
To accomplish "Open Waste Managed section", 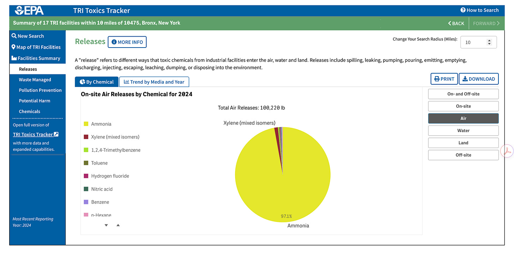I will tap(35, 80).
